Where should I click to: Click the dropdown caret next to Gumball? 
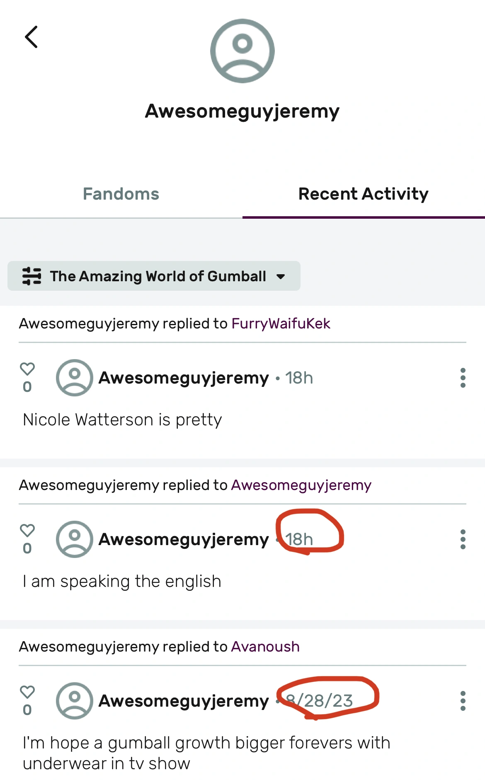(281, 277)
